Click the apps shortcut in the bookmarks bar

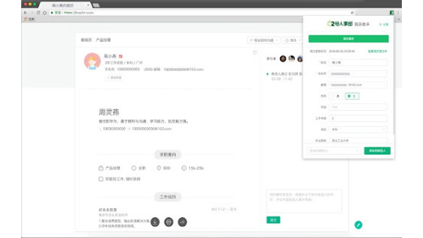pos(30,19)
